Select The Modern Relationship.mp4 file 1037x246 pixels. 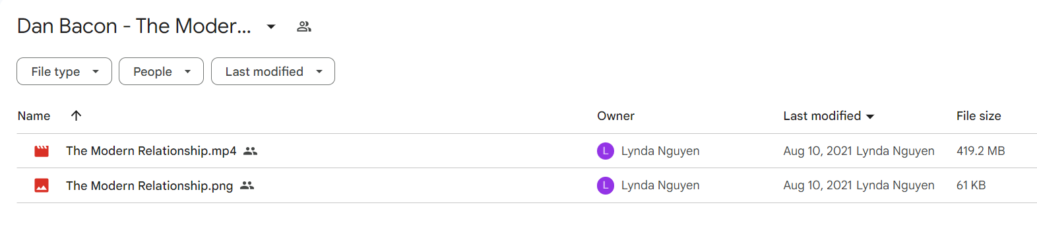(x=526, y=151)
